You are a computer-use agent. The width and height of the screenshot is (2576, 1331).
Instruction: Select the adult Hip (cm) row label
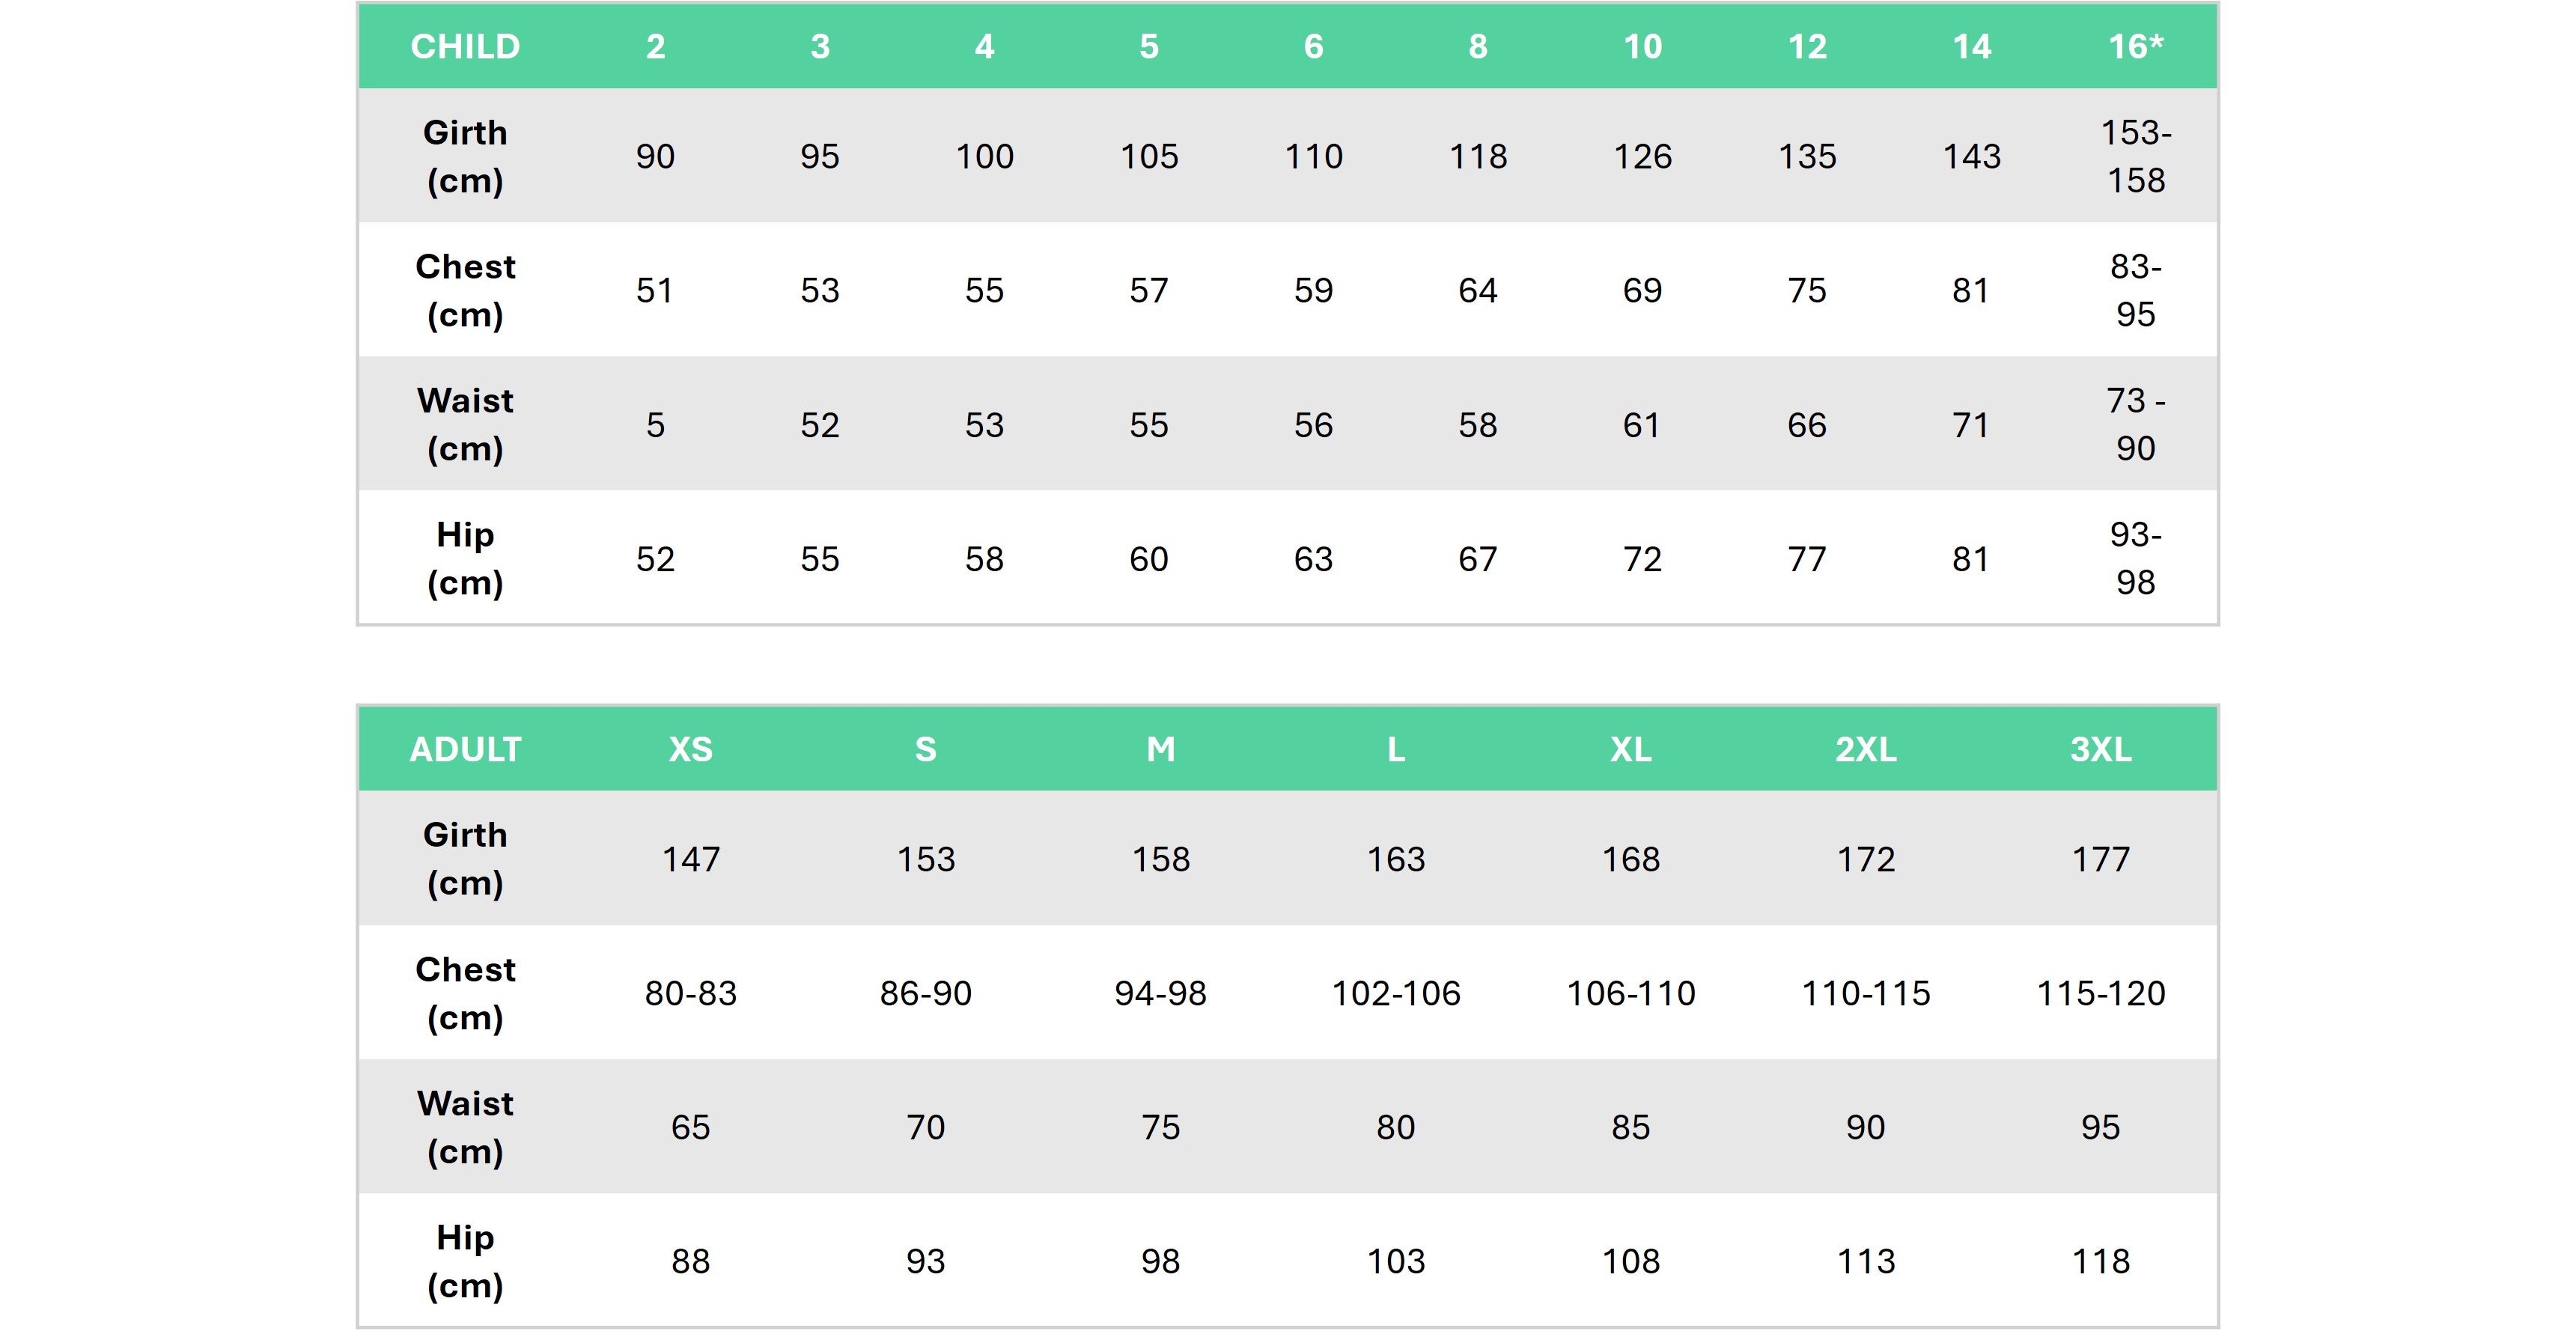(465, 1261)
